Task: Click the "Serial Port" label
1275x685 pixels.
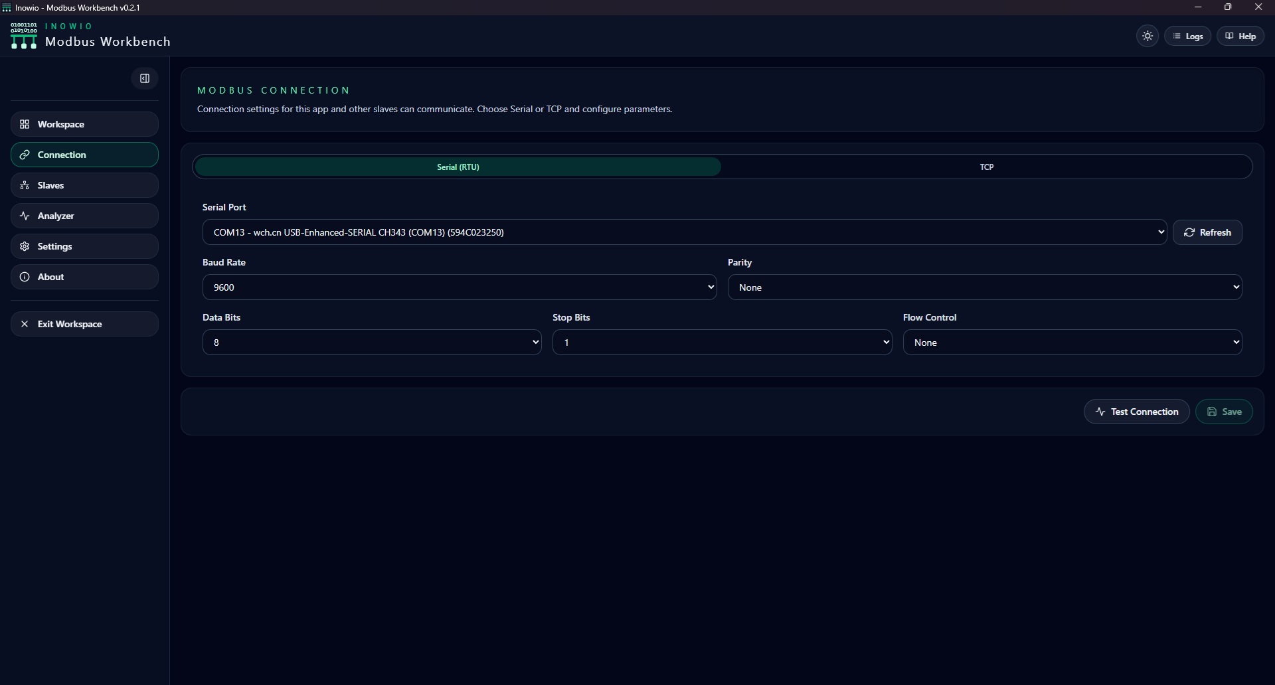Action: click(224, 207)
